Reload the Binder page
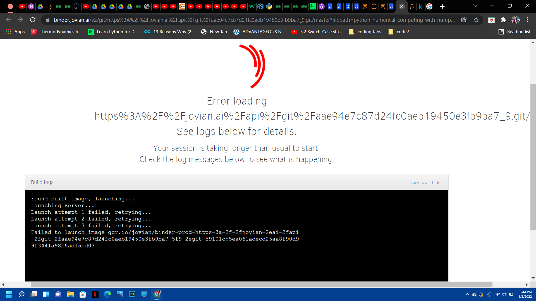 [33, 20]
